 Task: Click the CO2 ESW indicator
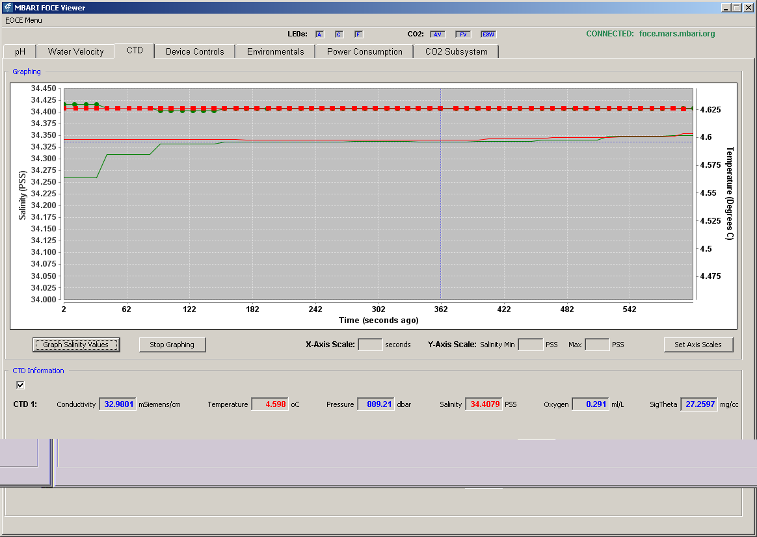(x=488, y=34)
